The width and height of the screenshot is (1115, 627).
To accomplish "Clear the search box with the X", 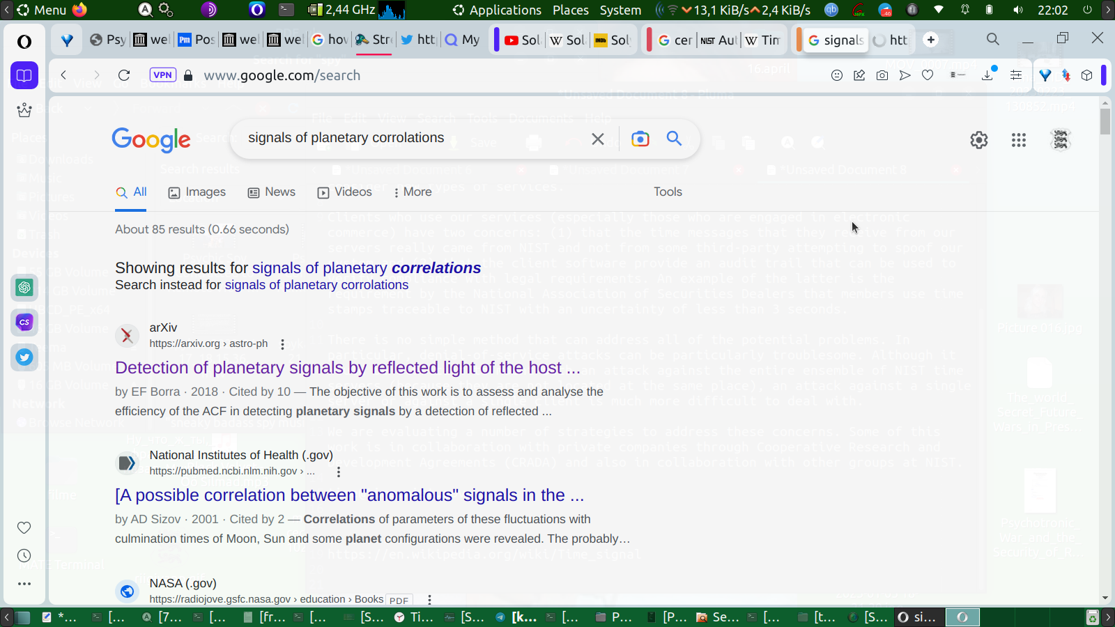I will pos(597,139).
